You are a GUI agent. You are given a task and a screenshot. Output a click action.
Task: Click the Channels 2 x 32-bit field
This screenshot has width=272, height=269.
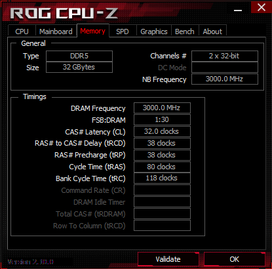point(225,56)
